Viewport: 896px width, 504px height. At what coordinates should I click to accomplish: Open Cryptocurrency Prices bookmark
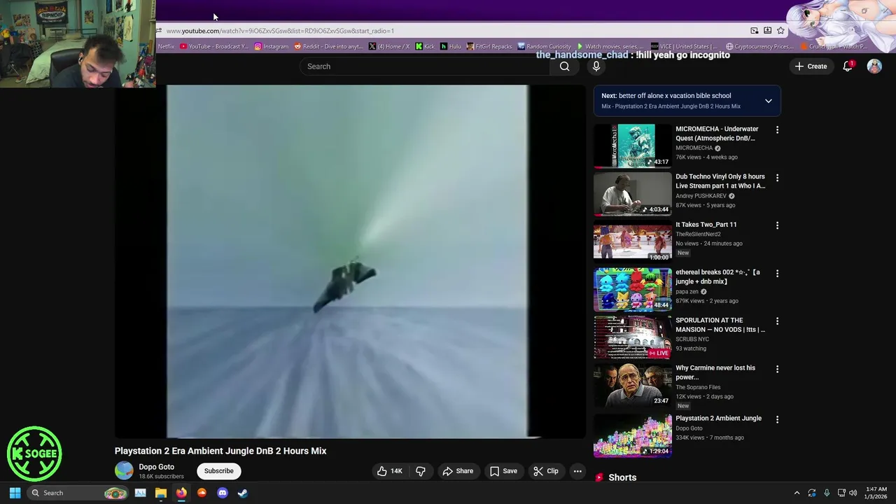tap(759, 46)
